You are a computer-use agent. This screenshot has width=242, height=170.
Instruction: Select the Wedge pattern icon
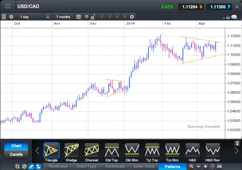[x=71, y=150]
